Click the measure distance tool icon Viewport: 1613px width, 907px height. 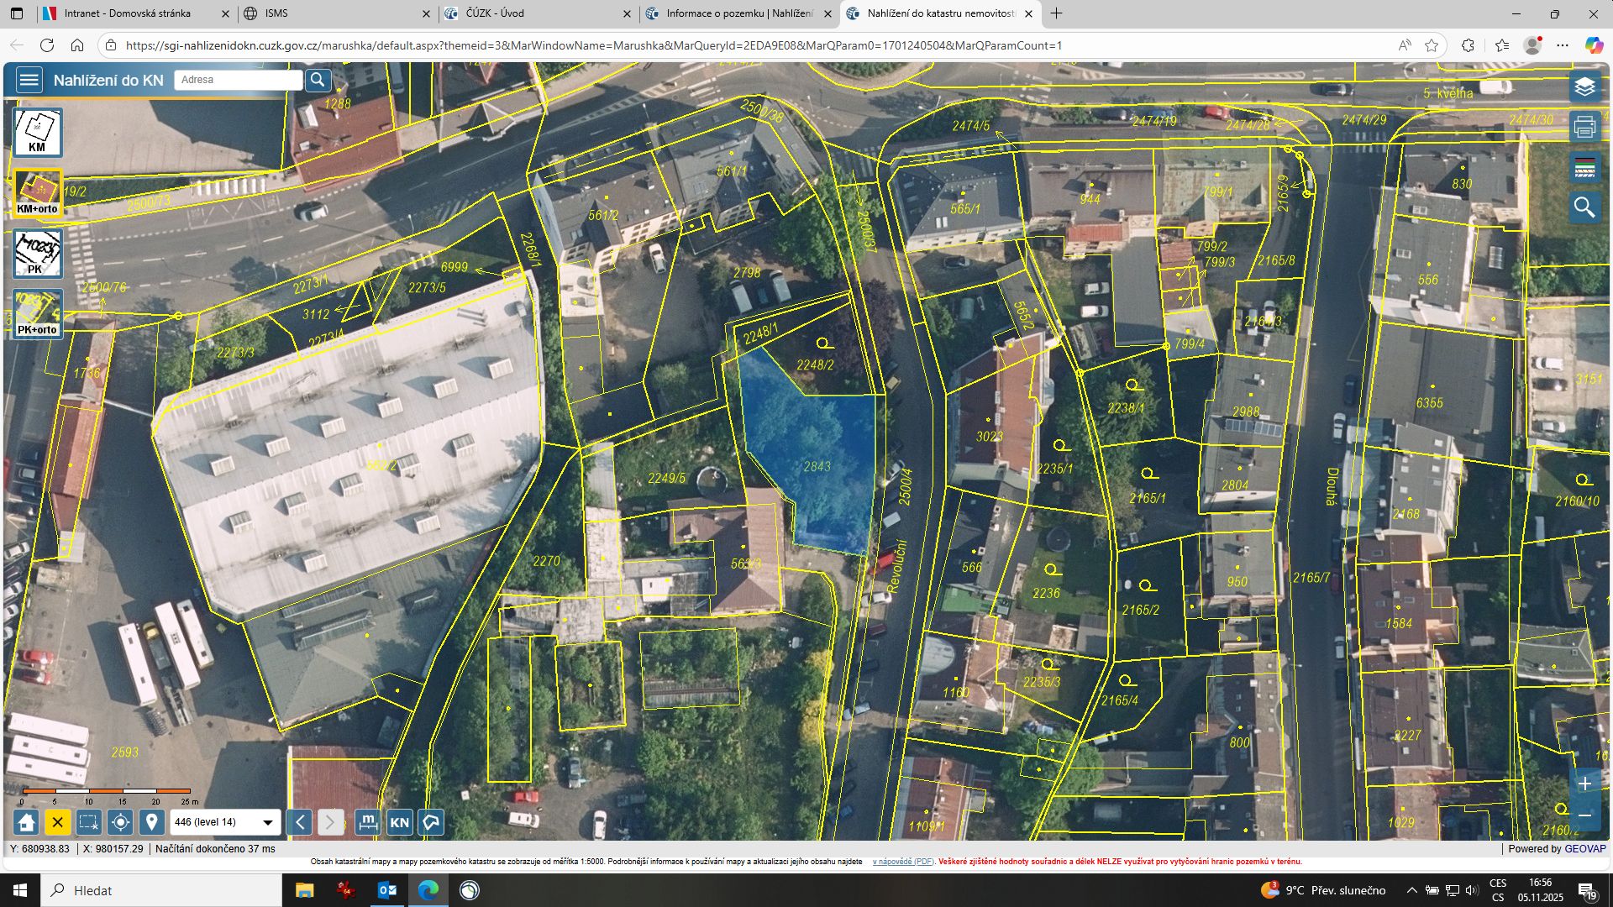(368, 822)
